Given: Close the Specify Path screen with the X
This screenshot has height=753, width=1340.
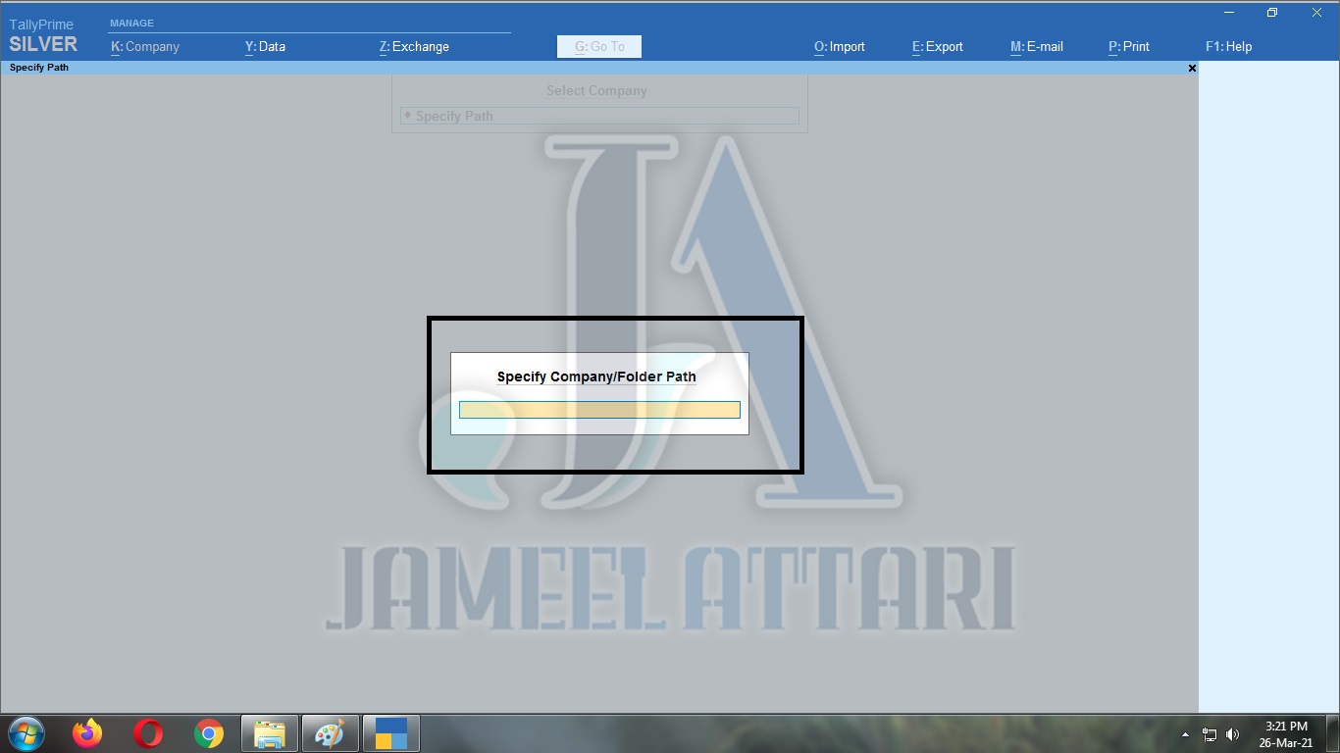Looking at the screenshot, I should (x=1192, y=68).
